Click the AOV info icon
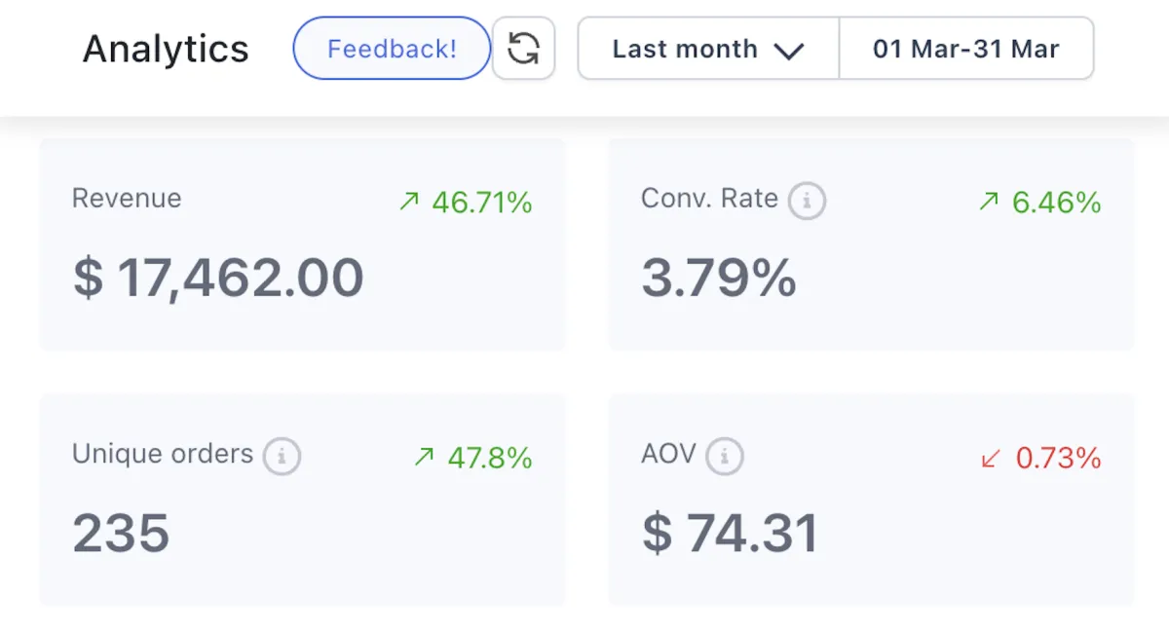The height and width of the screenshot is (633, 1169). pos(724,456)
